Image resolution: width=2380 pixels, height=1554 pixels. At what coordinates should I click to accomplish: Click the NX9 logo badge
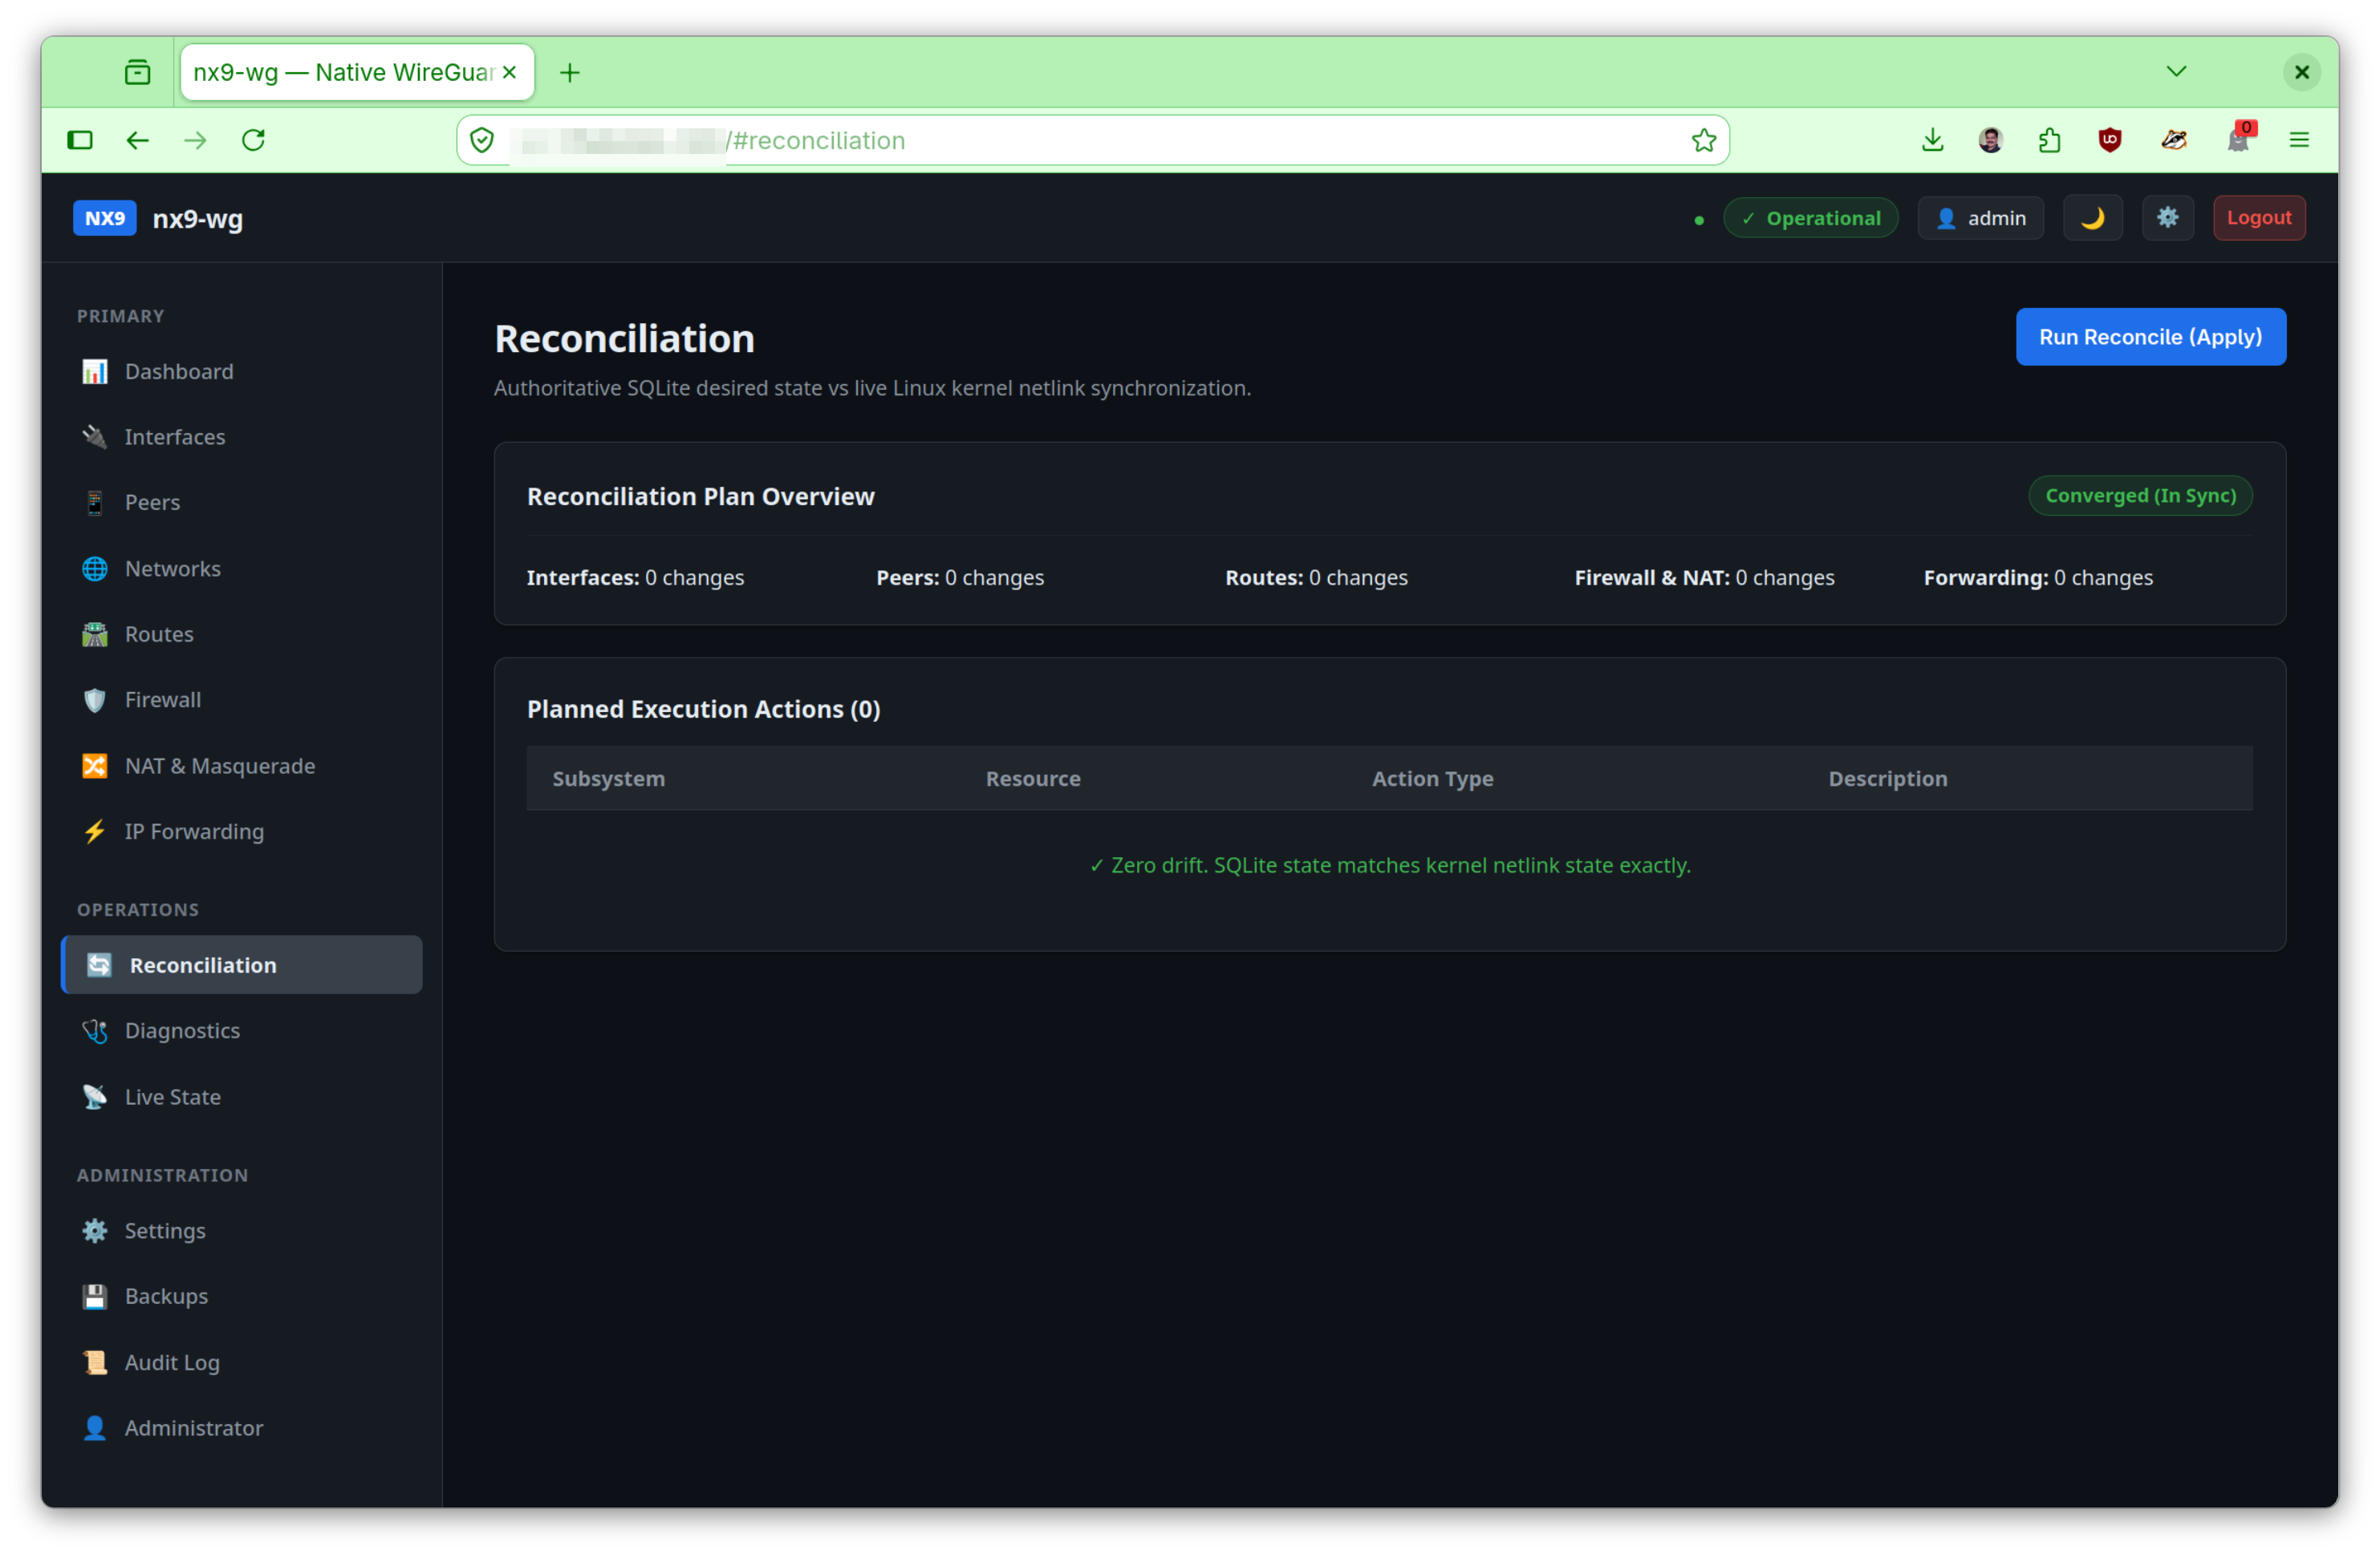pos(104,218)
